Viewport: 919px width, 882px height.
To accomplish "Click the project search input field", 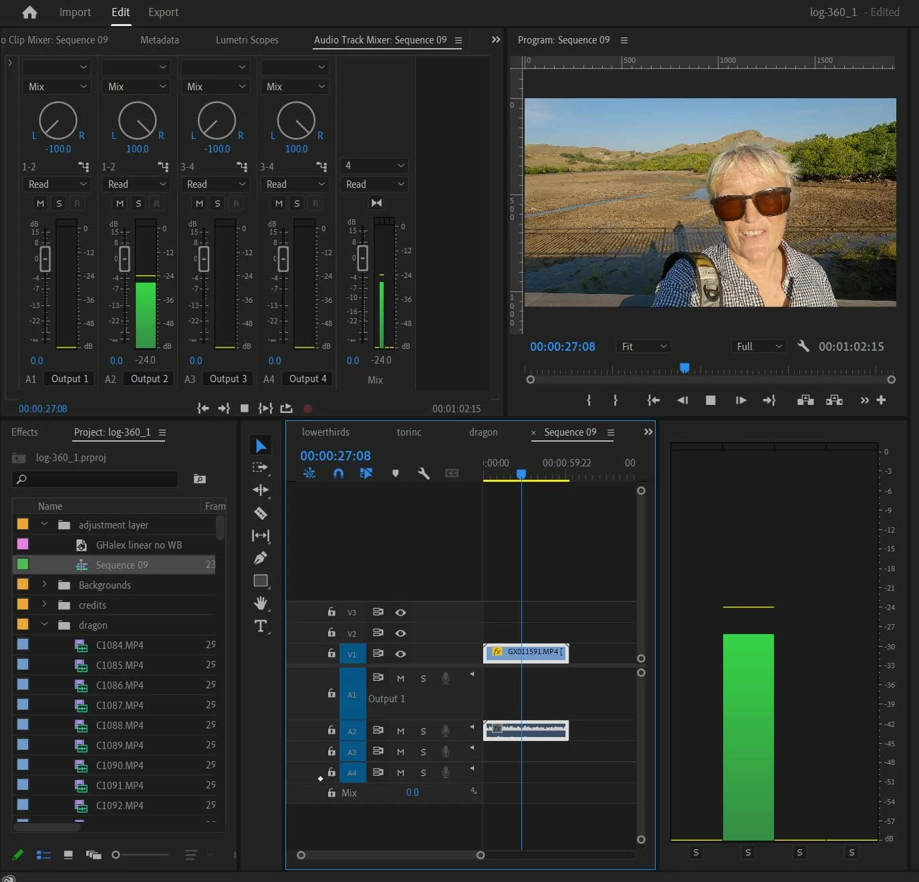I will coord(100,479).
